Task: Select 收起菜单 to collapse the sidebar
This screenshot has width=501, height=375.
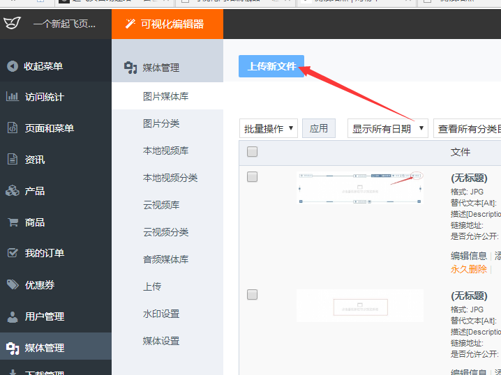Action: pyautogui.click(x=43, y=66)
